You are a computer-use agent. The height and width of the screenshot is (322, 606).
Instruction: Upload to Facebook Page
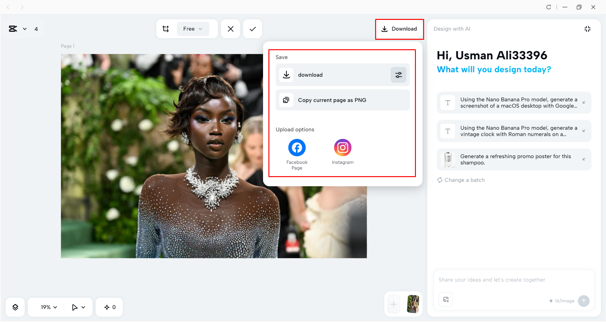point(297,154)
